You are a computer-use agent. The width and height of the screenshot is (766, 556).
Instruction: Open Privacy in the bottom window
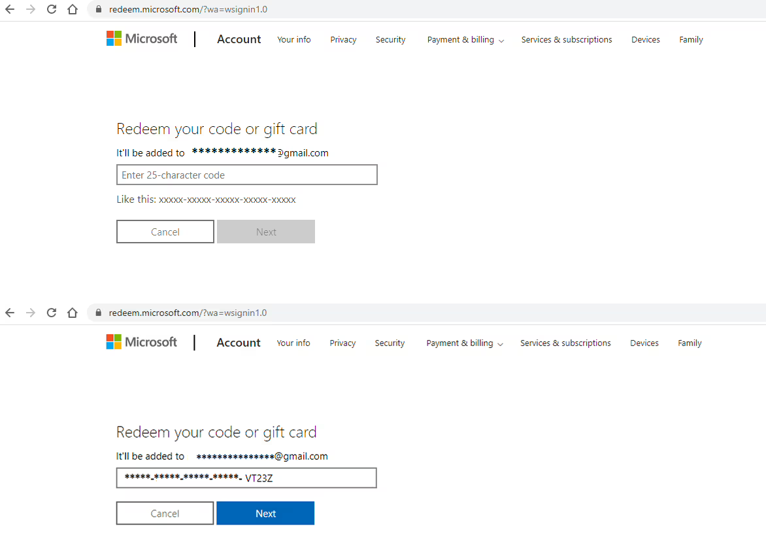pos(342,343)
